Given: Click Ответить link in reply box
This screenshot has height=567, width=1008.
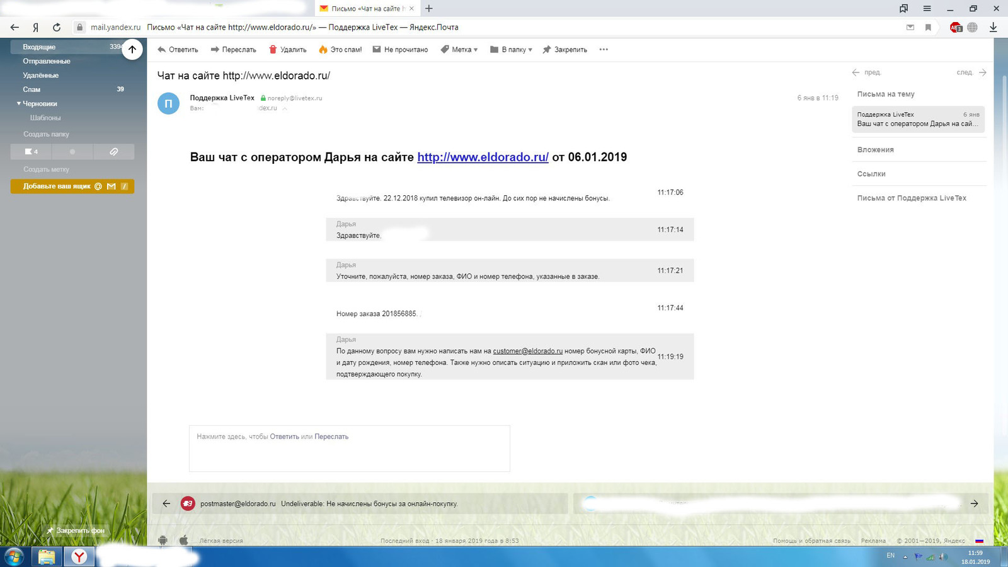Looking at the screenshot, I should tap(284, 437).
